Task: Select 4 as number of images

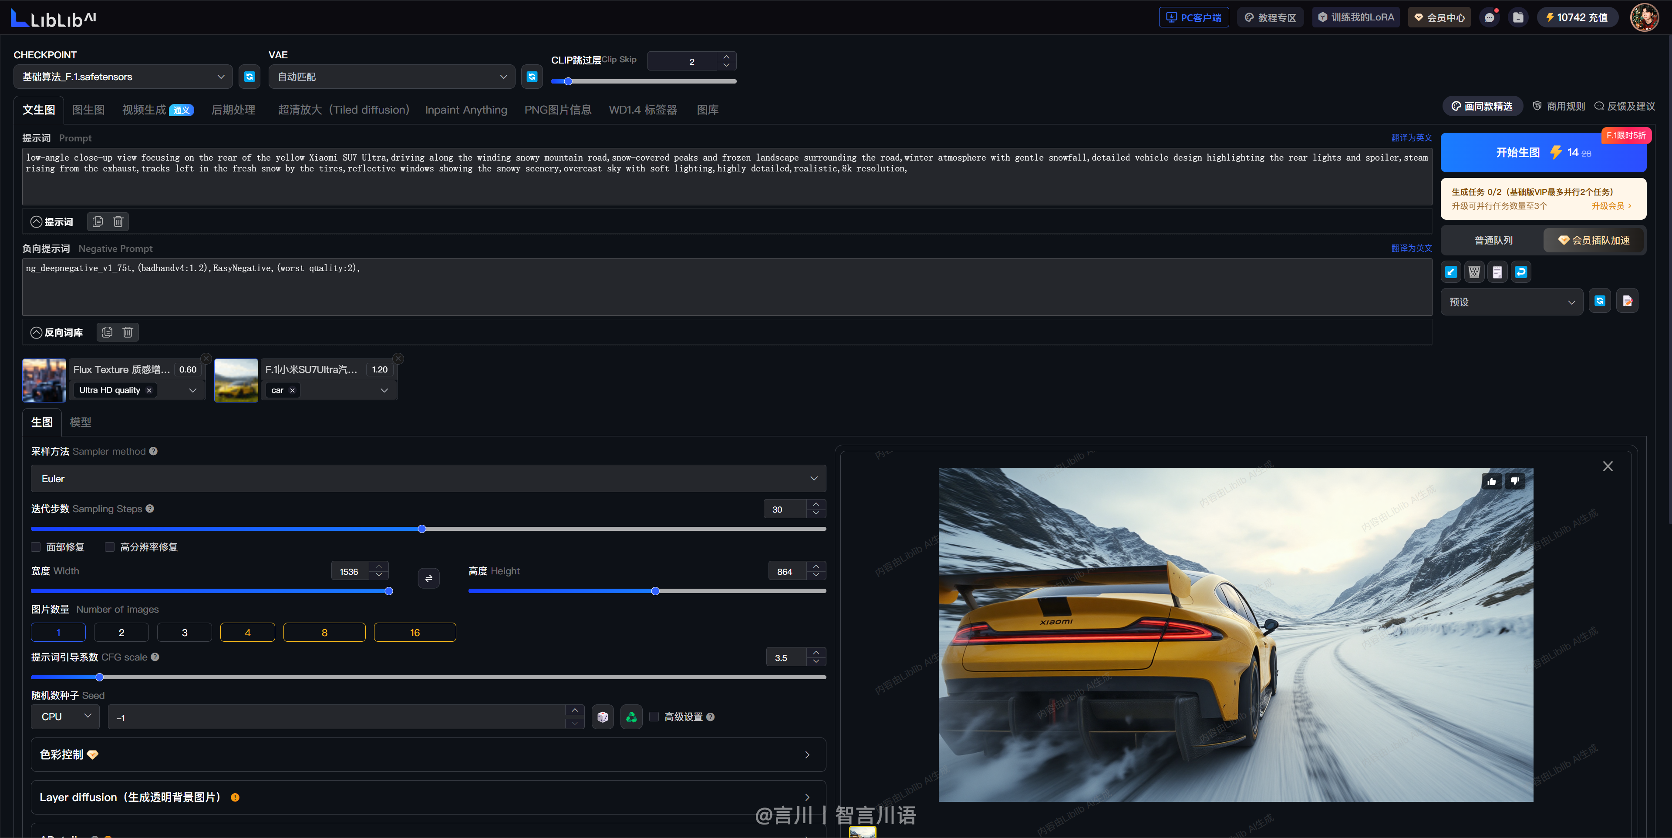Action: tap(247, 632)
